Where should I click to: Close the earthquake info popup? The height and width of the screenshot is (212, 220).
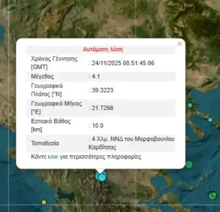click(x=179, y=44)
